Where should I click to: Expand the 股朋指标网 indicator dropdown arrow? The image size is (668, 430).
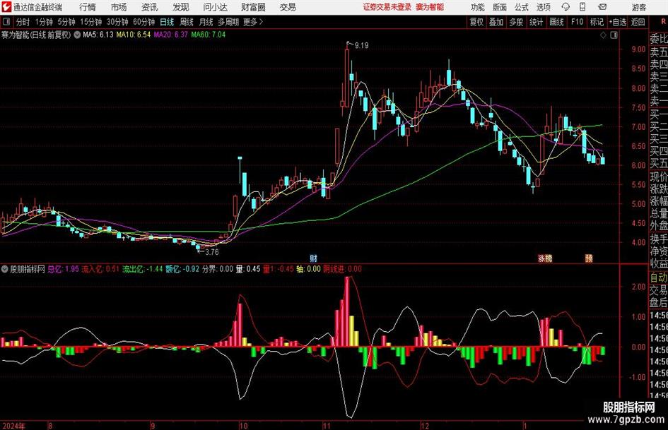coord(5,269)
